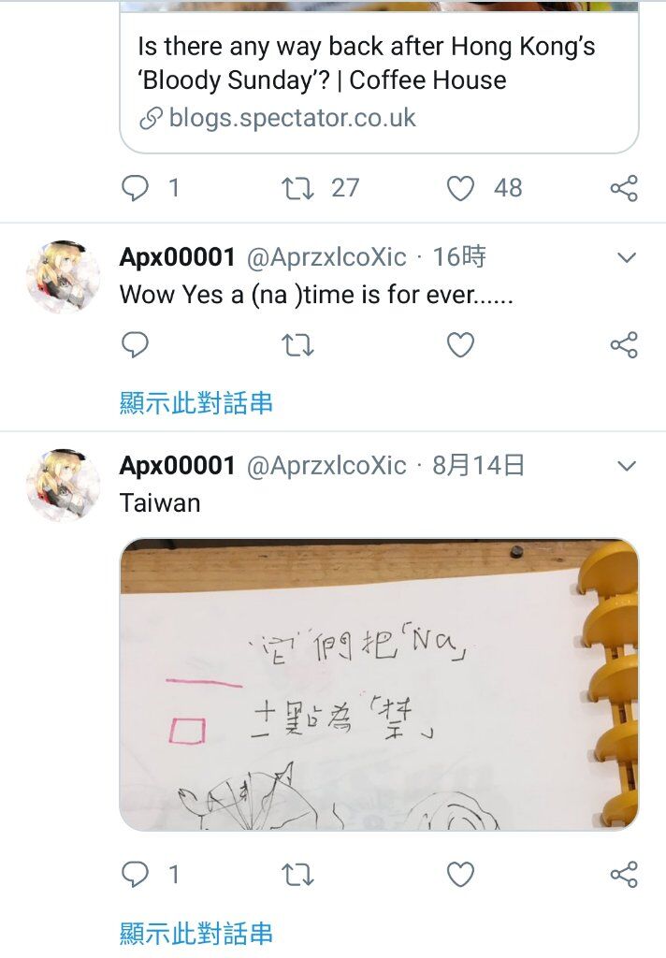Viewport: 666px width, 958px height.
Task: Open options chevron on the 8月14日 tweet
Action: pyautogui.click(x=627, y=467)
